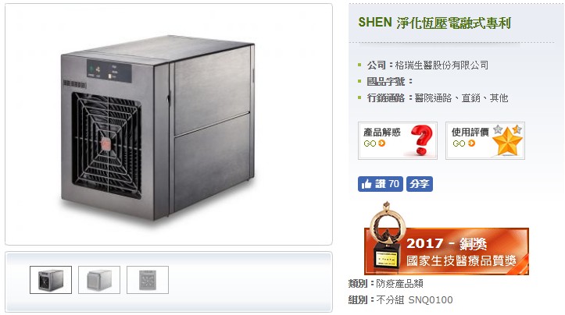Screen dimensions: 565x315
Task: Click the gold star rating icon
Action: tap(507, 140)
